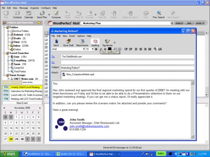The height and width of the screenshot is (157, 210).
Task: Click the SAVE search button
Action: click(x=189, y=23)
